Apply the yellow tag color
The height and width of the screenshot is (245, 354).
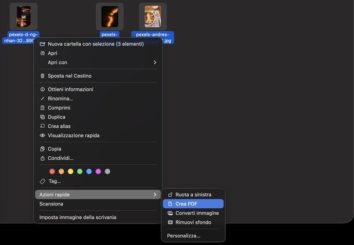[71, 171]
